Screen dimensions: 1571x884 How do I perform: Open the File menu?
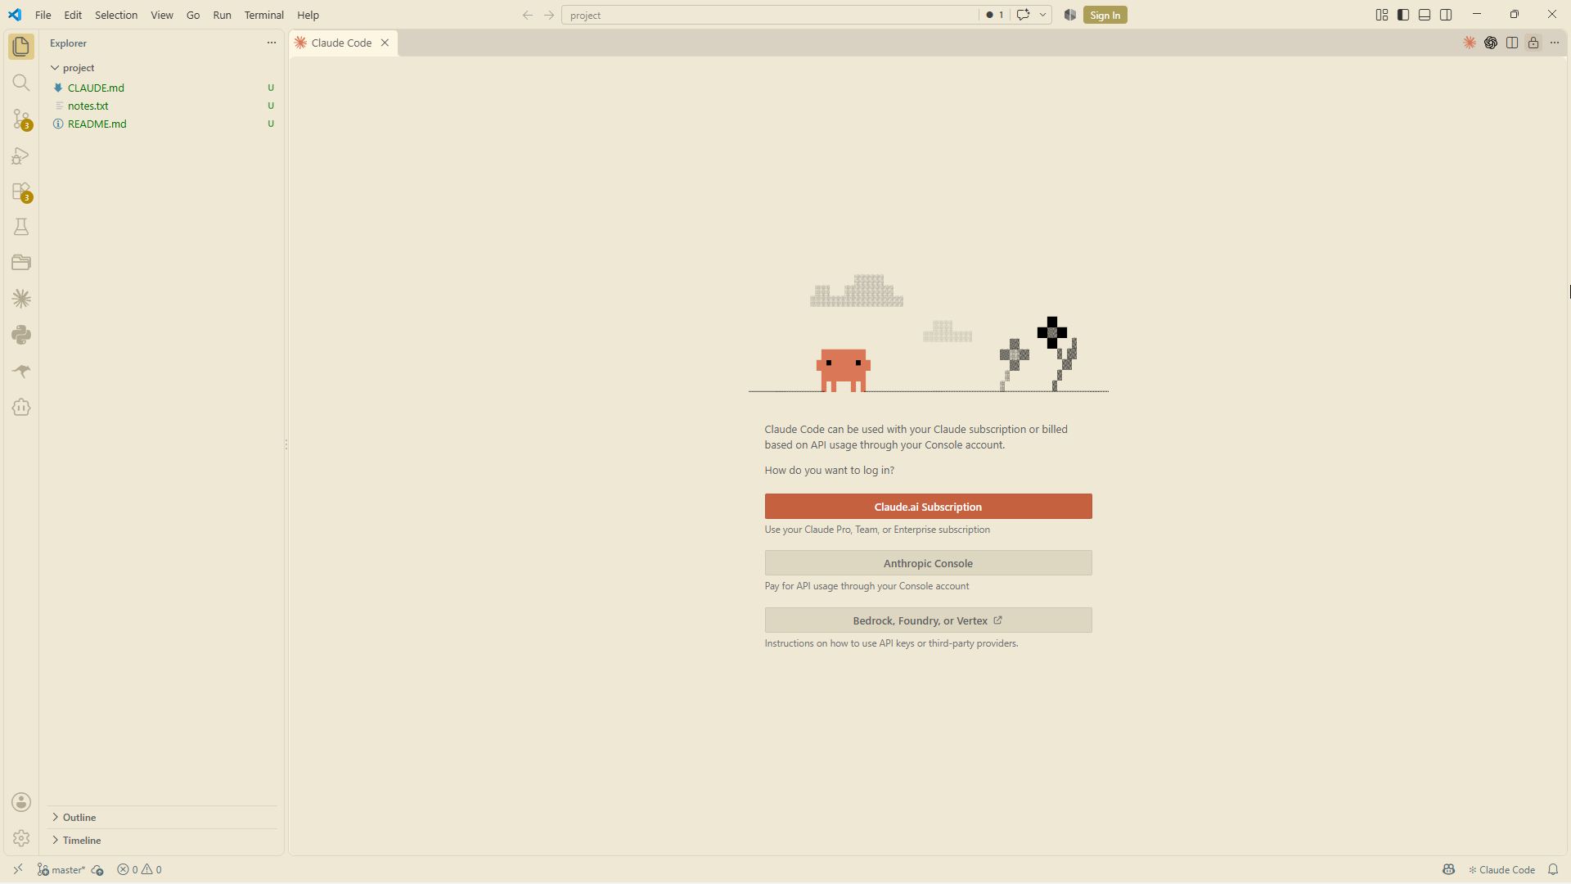tap(43, 15)
